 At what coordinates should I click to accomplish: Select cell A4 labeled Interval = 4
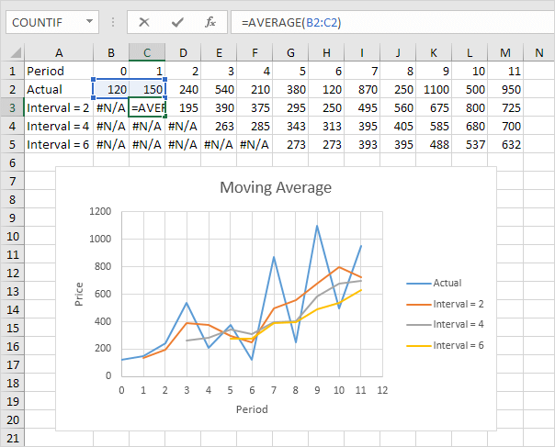pos(58,126)
